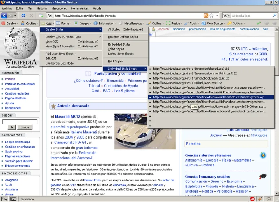Open the Historial menu
279x202 pixels.
[x=42, y=8]
